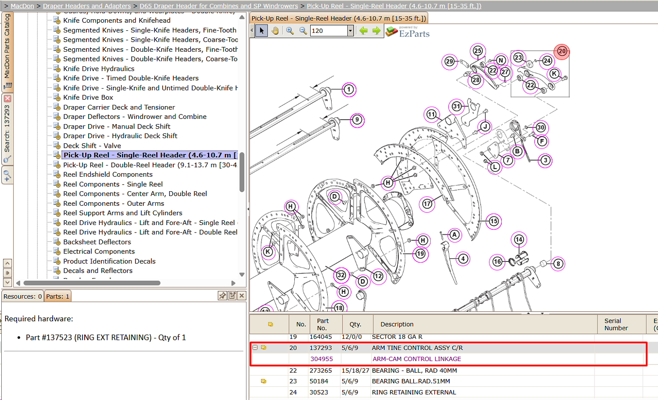Switch to Search: 137293 sidebar tab
Screen dimensions: 658x400
7,129
